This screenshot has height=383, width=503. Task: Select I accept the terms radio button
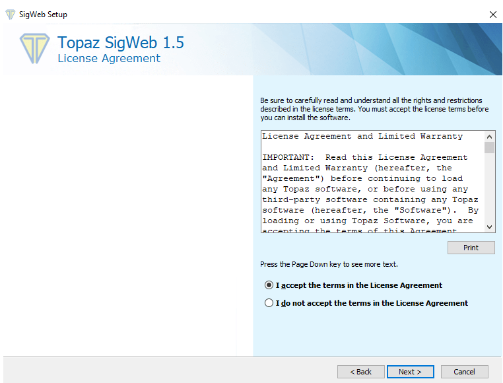pos(269,285)
